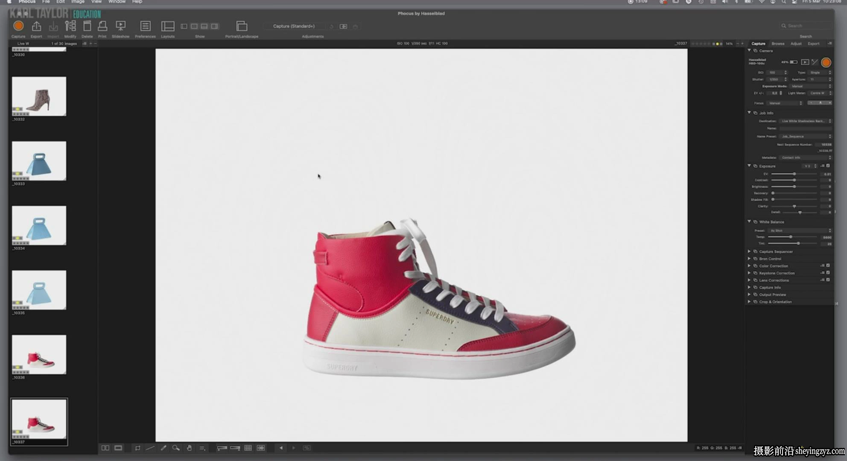847x461 pixels.
Task: Open Modify from the toolbar
Action: (70, 26)
